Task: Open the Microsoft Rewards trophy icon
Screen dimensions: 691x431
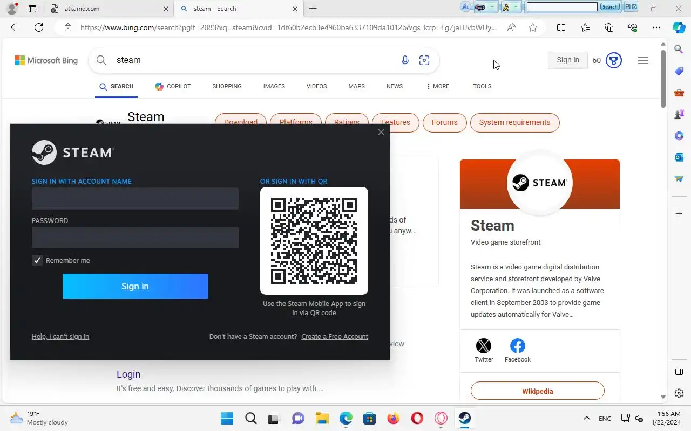Action: [x=614, y=60]
